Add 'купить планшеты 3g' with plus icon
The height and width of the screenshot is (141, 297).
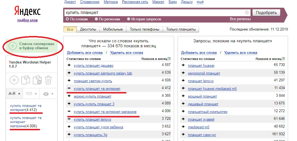pos(69,135)
